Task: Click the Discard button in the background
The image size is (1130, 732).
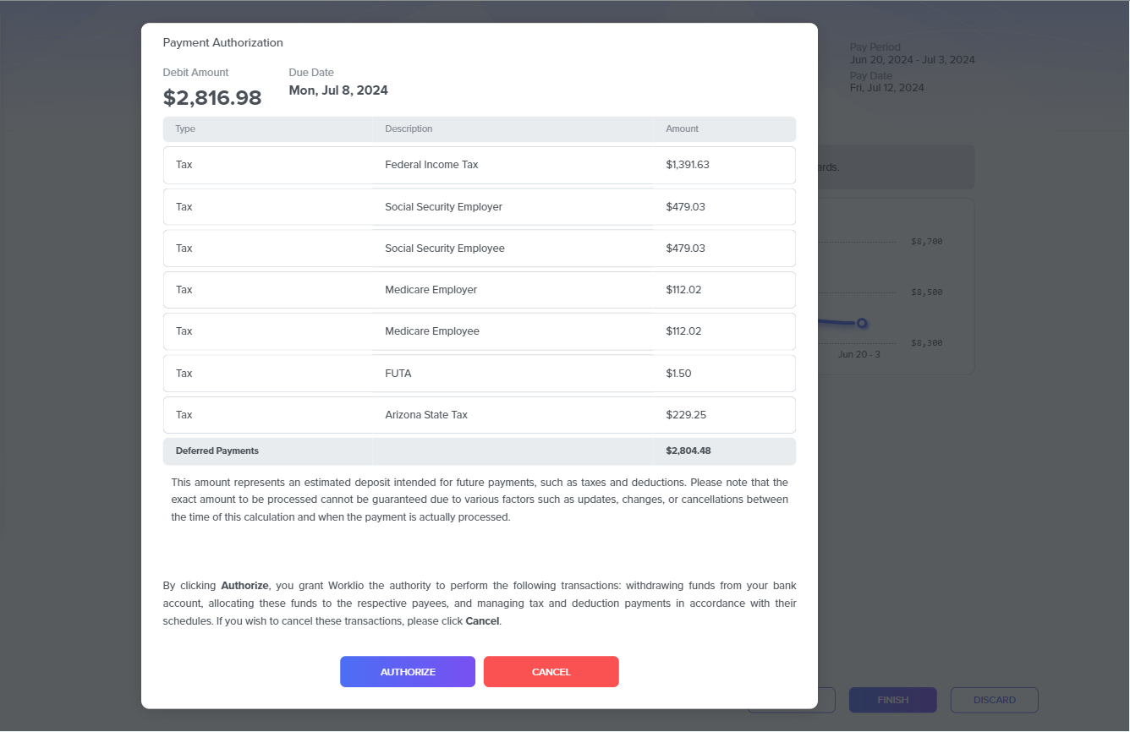Action: (994, 700)
